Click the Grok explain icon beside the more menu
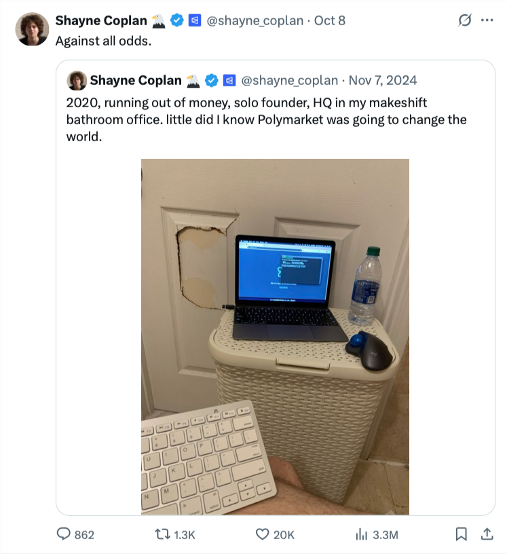The height and width of the screenshot is (556, 507). point(464,20)
